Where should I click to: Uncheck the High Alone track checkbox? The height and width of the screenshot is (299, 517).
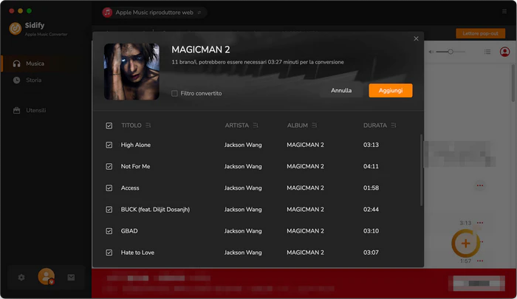pos(109,145)
